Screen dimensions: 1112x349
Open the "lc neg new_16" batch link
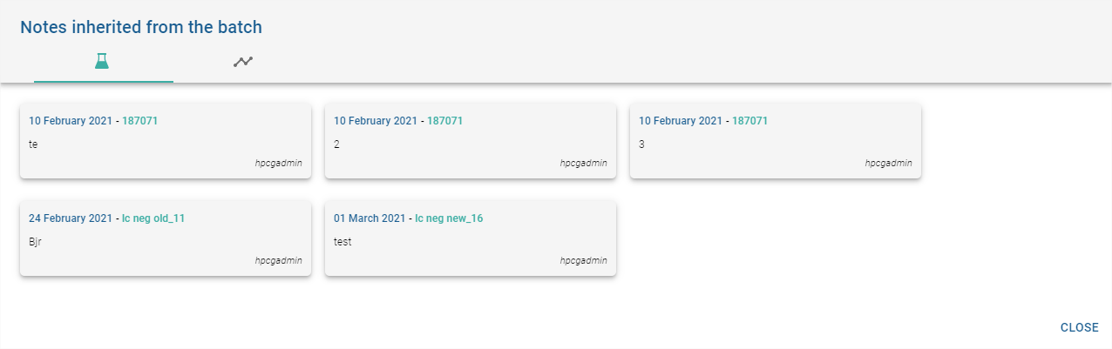click(x=449, y=218)
